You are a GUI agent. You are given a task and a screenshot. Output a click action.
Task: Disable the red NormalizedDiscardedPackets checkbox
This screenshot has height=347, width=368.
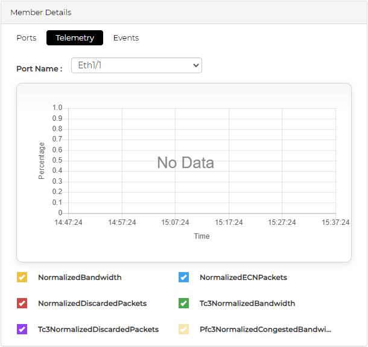[x=22, y=303]
